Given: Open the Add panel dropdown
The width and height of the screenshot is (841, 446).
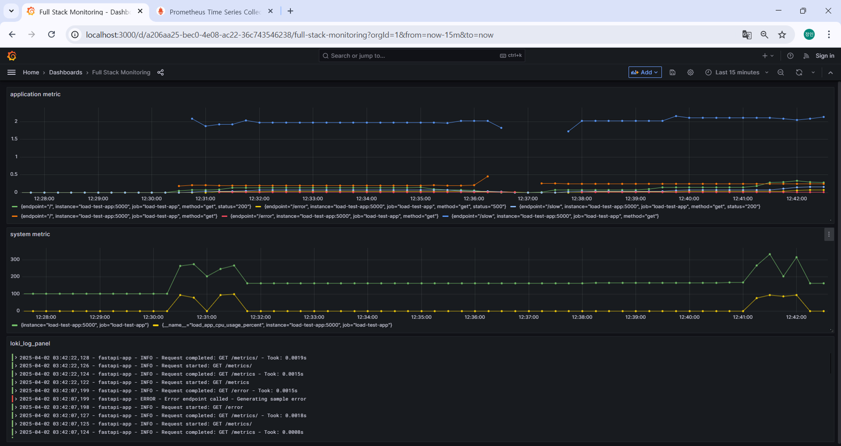Looking at the screenshot, I should [645, 72].
